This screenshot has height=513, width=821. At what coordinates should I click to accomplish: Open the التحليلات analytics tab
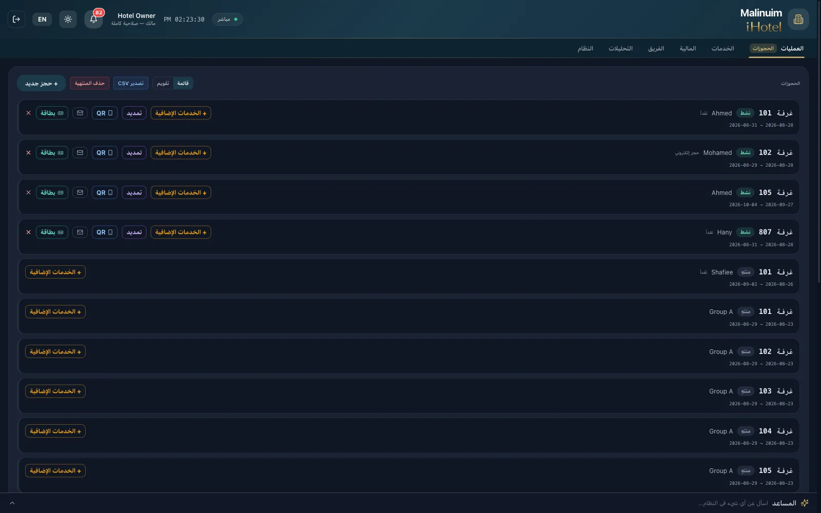point(620,48)
